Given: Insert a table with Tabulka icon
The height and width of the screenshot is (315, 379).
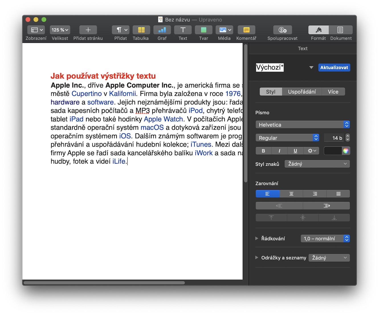Looking at the screenshot, I should pyautogui.click(x=141, y=30).
